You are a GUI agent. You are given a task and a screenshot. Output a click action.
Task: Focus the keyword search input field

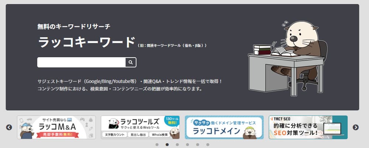82,62
